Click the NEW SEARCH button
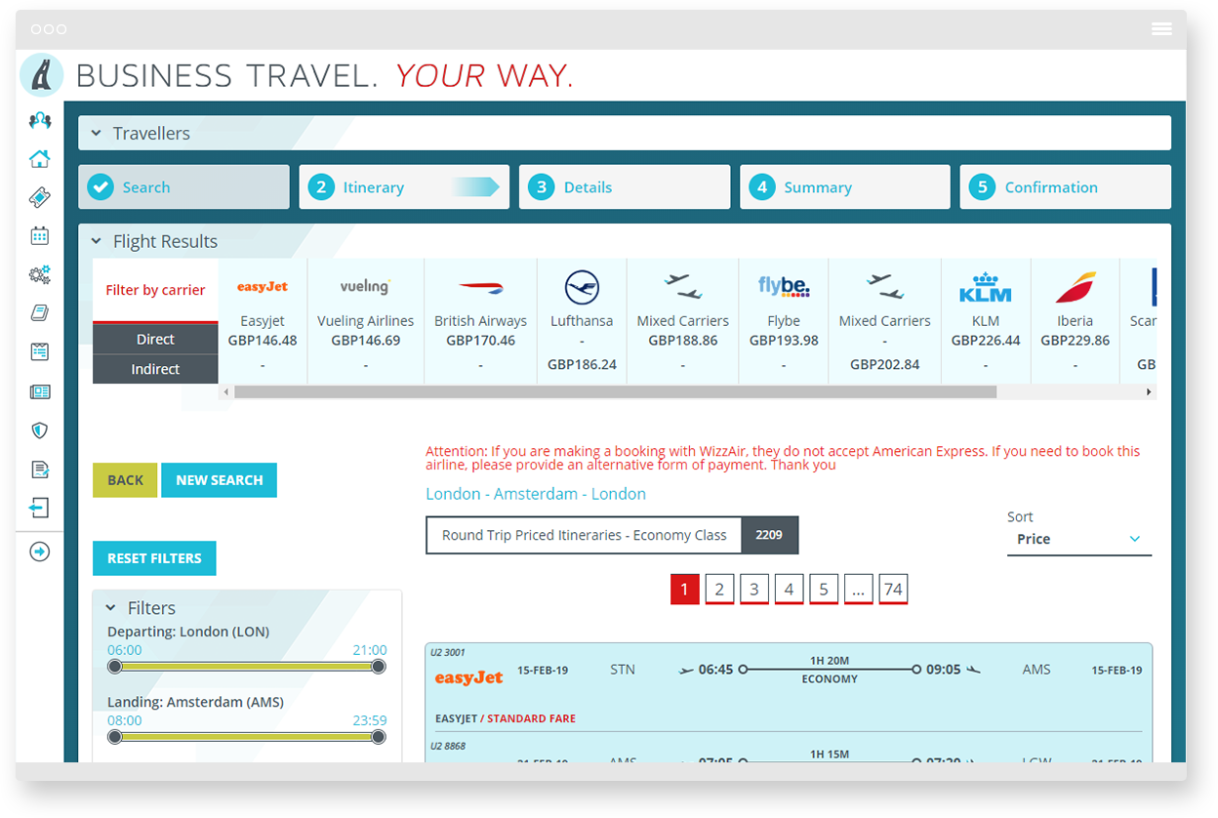The height and width of the screenshot is (818, 1218). (x=219, y=480)
